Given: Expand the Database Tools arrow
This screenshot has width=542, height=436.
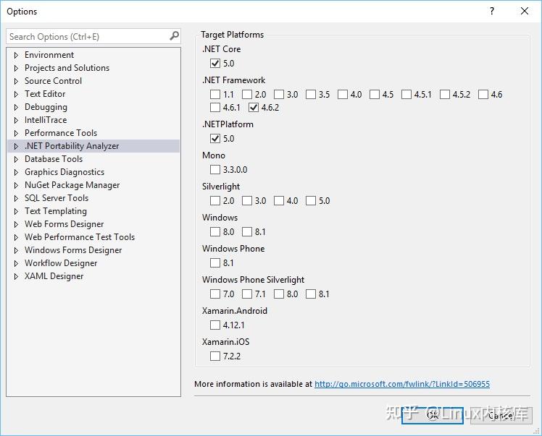Looking at the screenshot, I should tap(16, 159).
